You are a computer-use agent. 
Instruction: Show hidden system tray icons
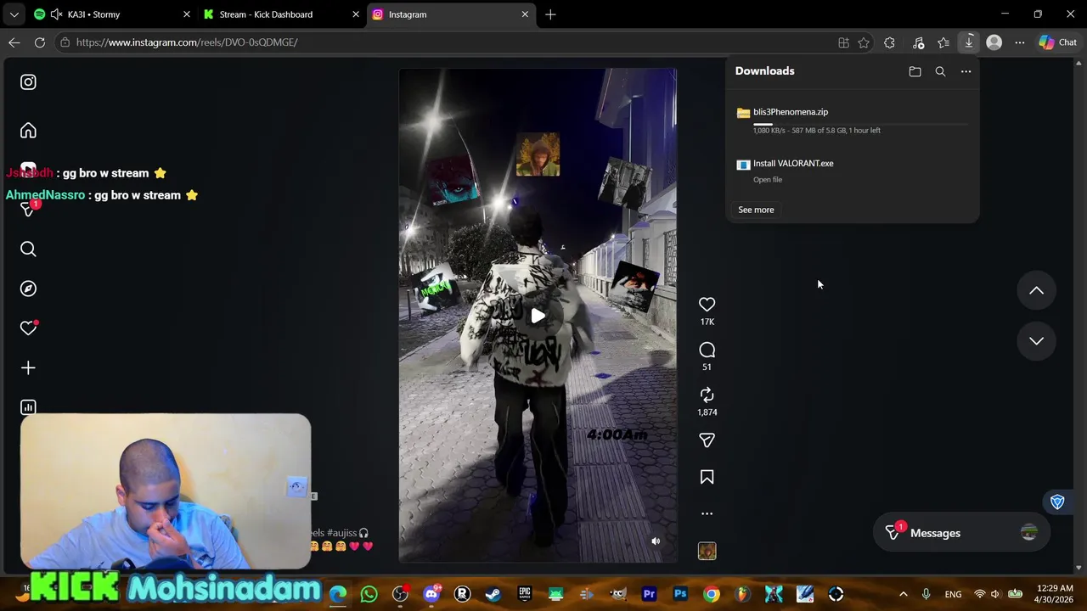click(x=903, y=594)
